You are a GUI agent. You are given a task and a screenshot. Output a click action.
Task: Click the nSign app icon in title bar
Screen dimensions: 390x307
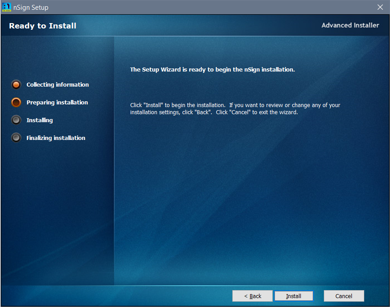pyautogui.click(x=7, y=7)
